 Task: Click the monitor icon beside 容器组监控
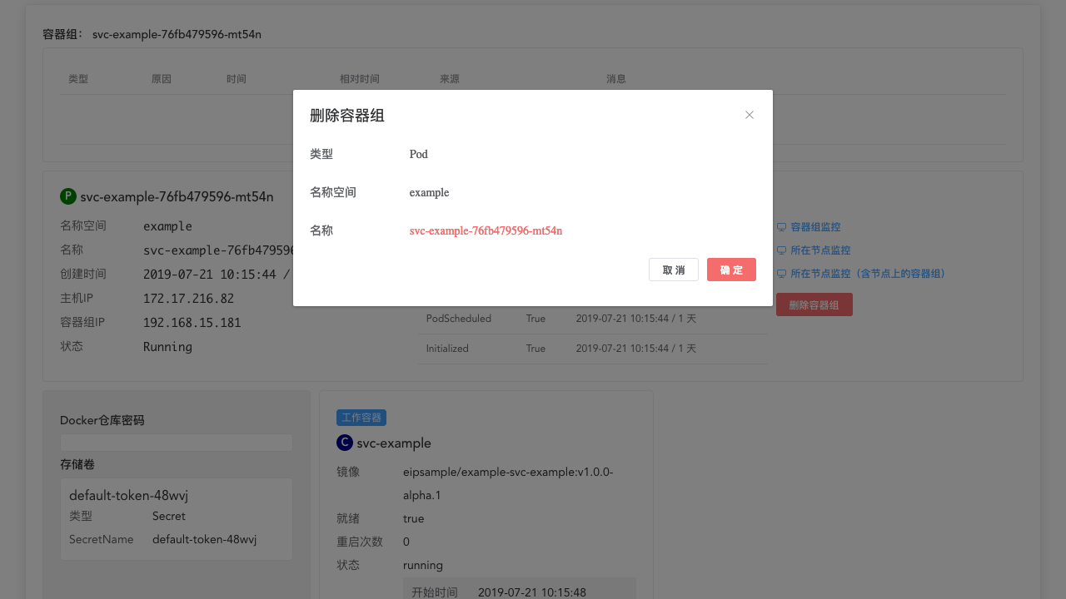tap(781, 227)
